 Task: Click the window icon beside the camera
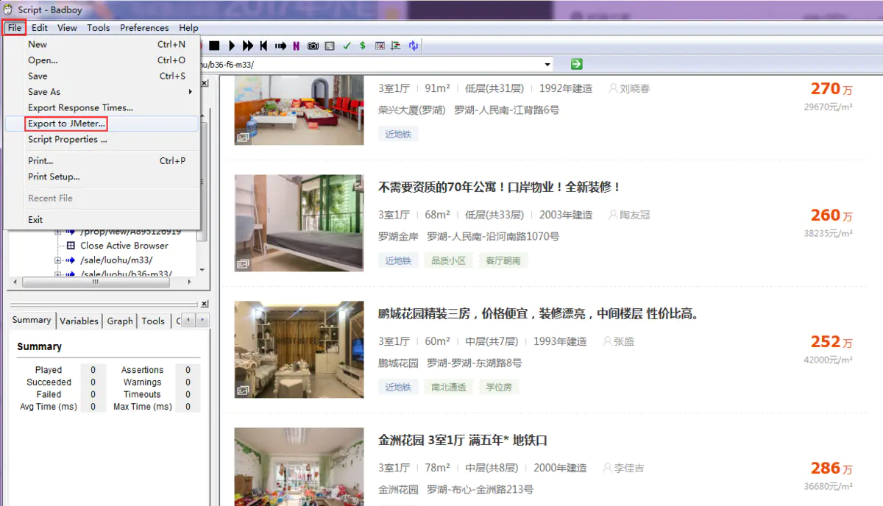tap(330, 46)
